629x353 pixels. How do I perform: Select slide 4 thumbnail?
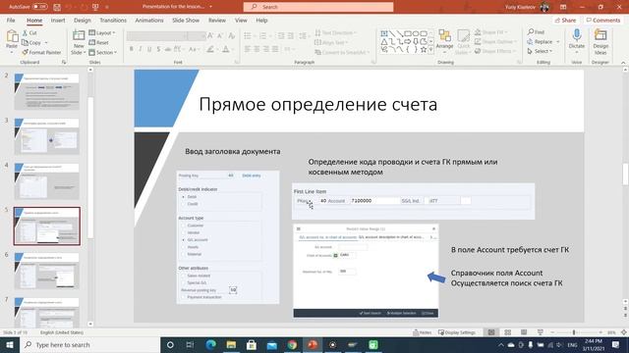pos(46,180)
